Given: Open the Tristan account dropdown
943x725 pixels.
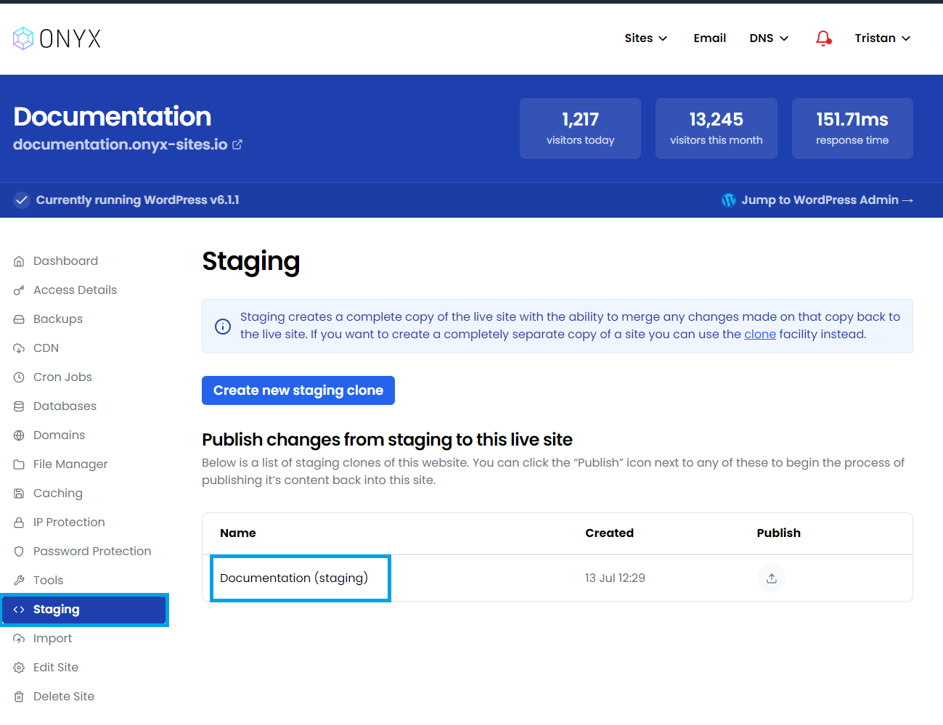Looking at the screenshot, I should [882, 38].
